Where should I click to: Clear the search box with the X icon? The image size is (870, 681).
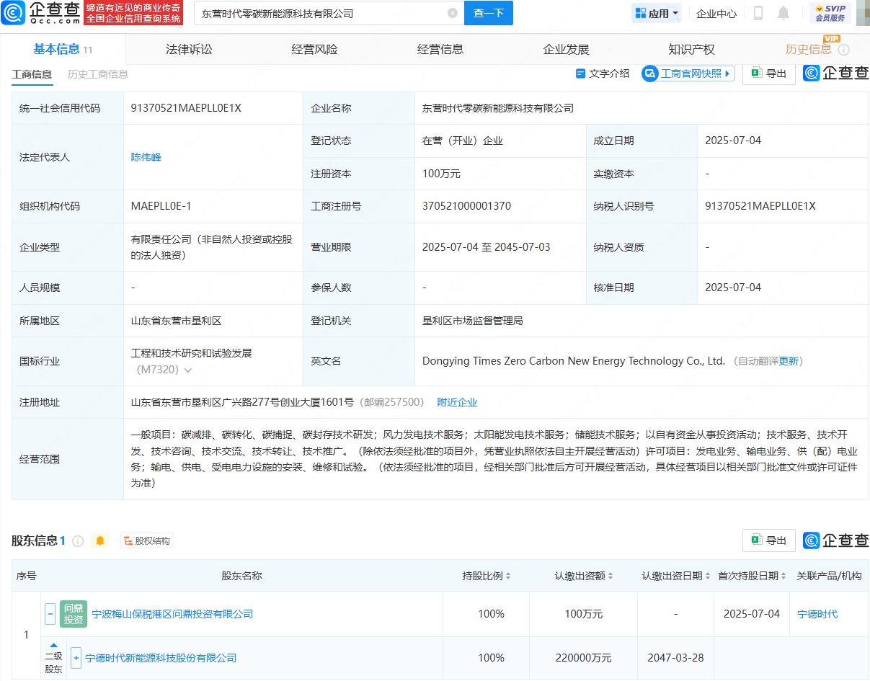click(x=452, y=13)
